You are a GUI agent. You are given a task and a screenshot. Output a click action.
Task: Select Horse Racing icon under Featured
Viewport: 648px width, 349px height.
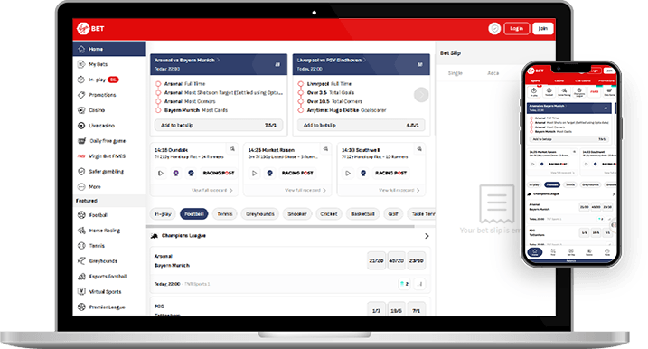[x=81, y=231]
